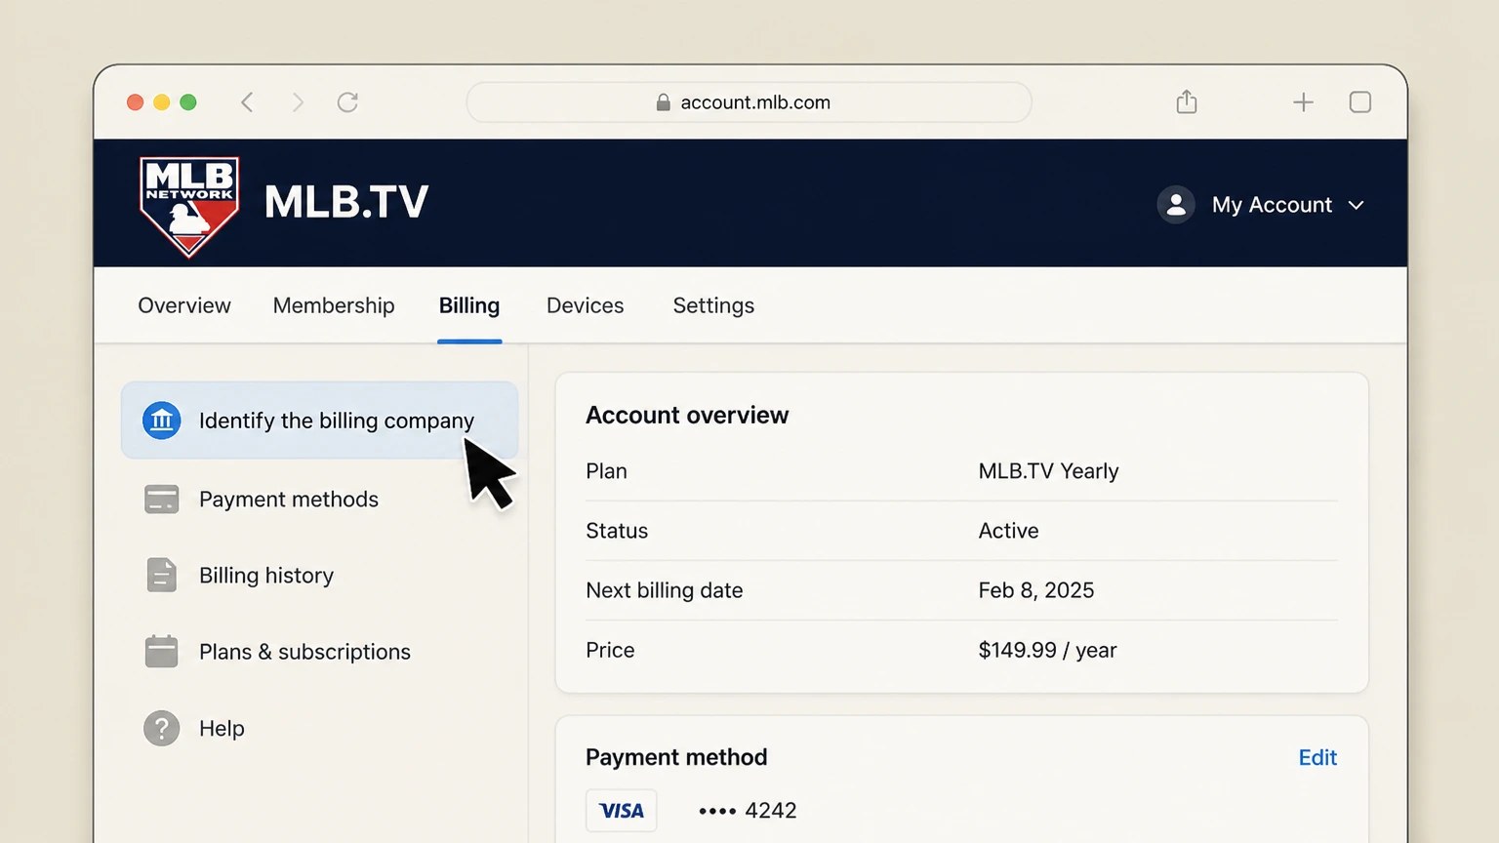Go back with browser back arrow
This screenshot has width=1499, height=843.
247,102
